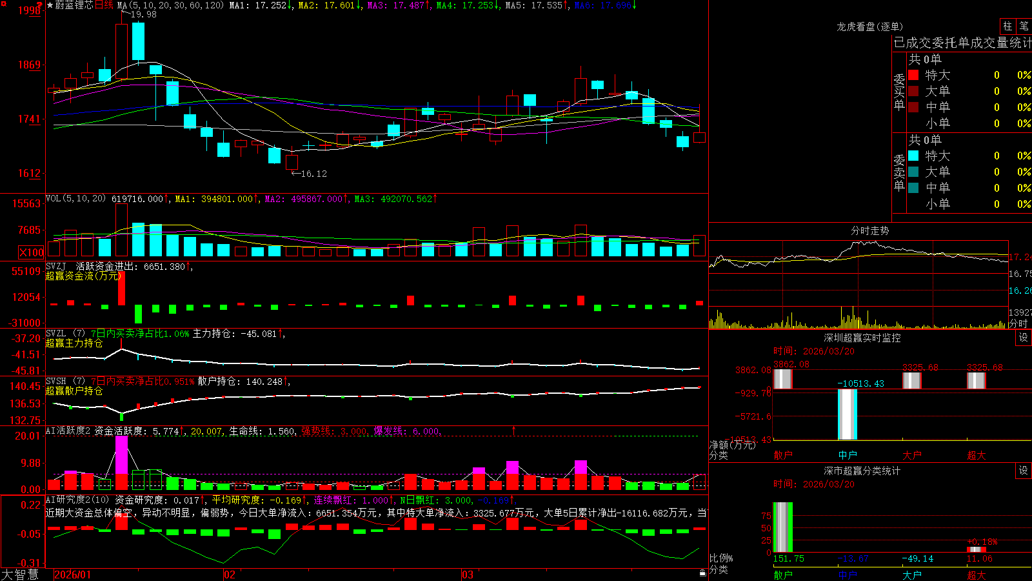Image resolution: width=1032 pixels, height=581 pixels.
Task: Switch 龙虎看盘 to 柱 bar view
Action: click(1007, 26)
